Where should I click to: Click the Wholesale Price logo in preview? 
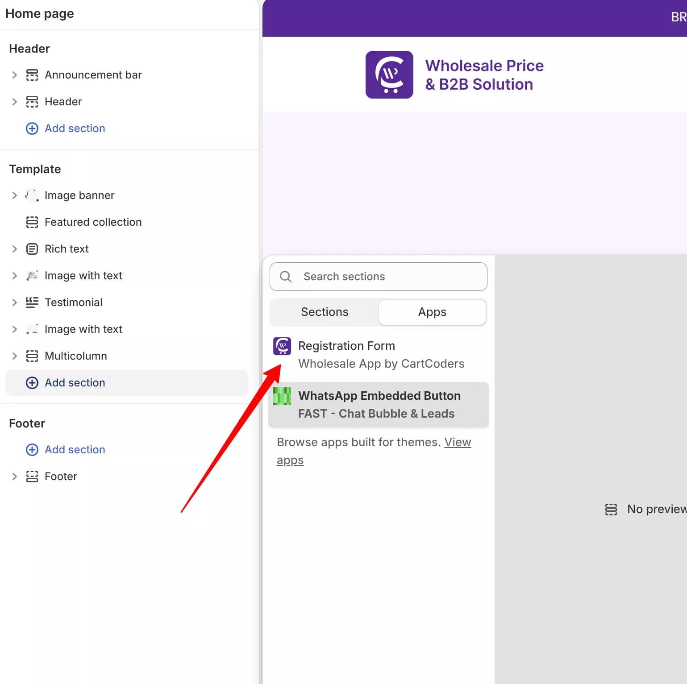[389, 75]
